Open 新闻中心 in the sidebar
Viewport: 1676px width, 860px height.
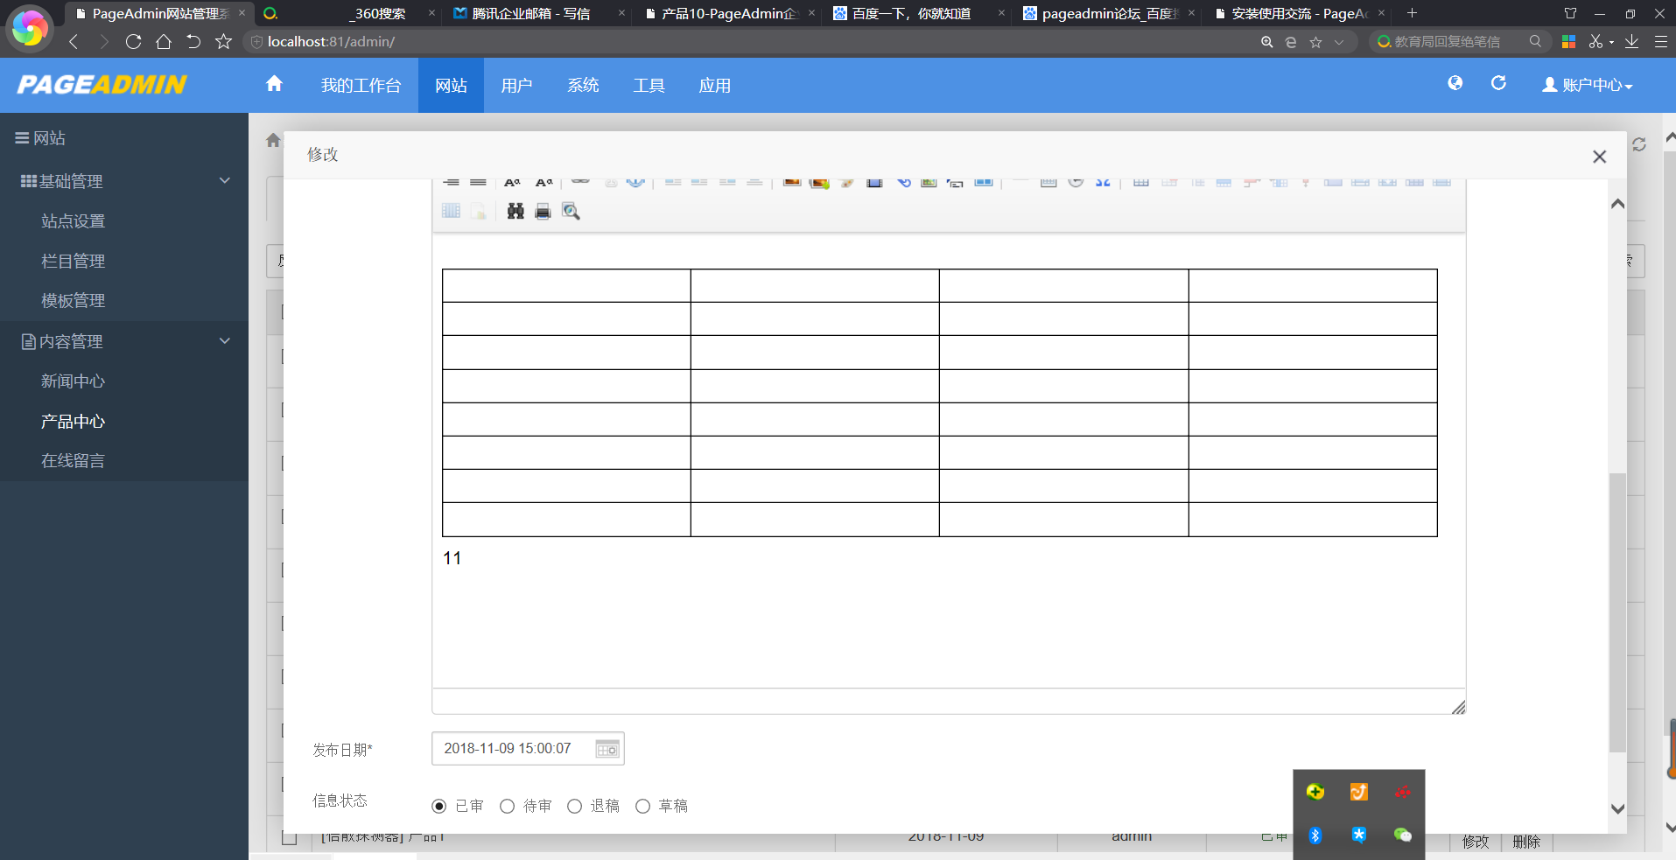pyautogui.click(x=73, y=381)
